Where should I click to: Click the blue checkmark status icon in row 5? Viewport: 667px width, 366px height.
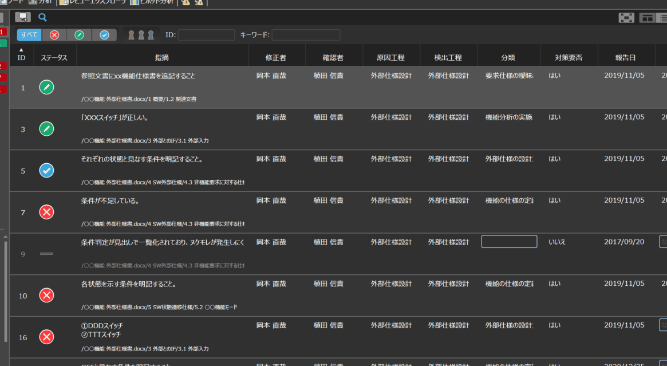[x=46, y=170]
